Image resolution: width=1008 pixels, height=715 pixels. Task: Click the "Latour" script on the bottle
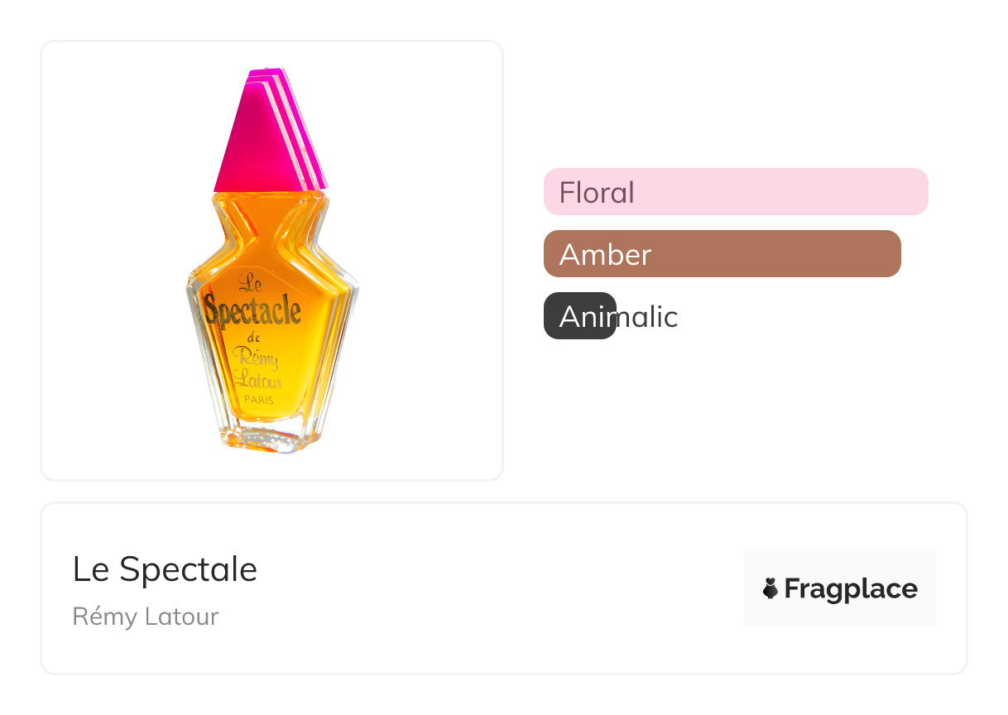(257, 380)
